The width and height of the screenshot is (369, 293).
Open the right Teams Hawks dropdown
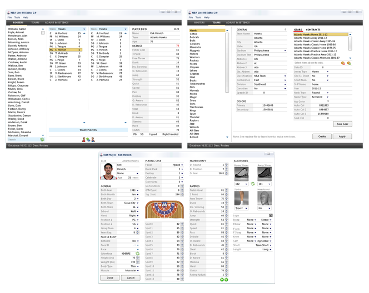[x=126, y=29]
